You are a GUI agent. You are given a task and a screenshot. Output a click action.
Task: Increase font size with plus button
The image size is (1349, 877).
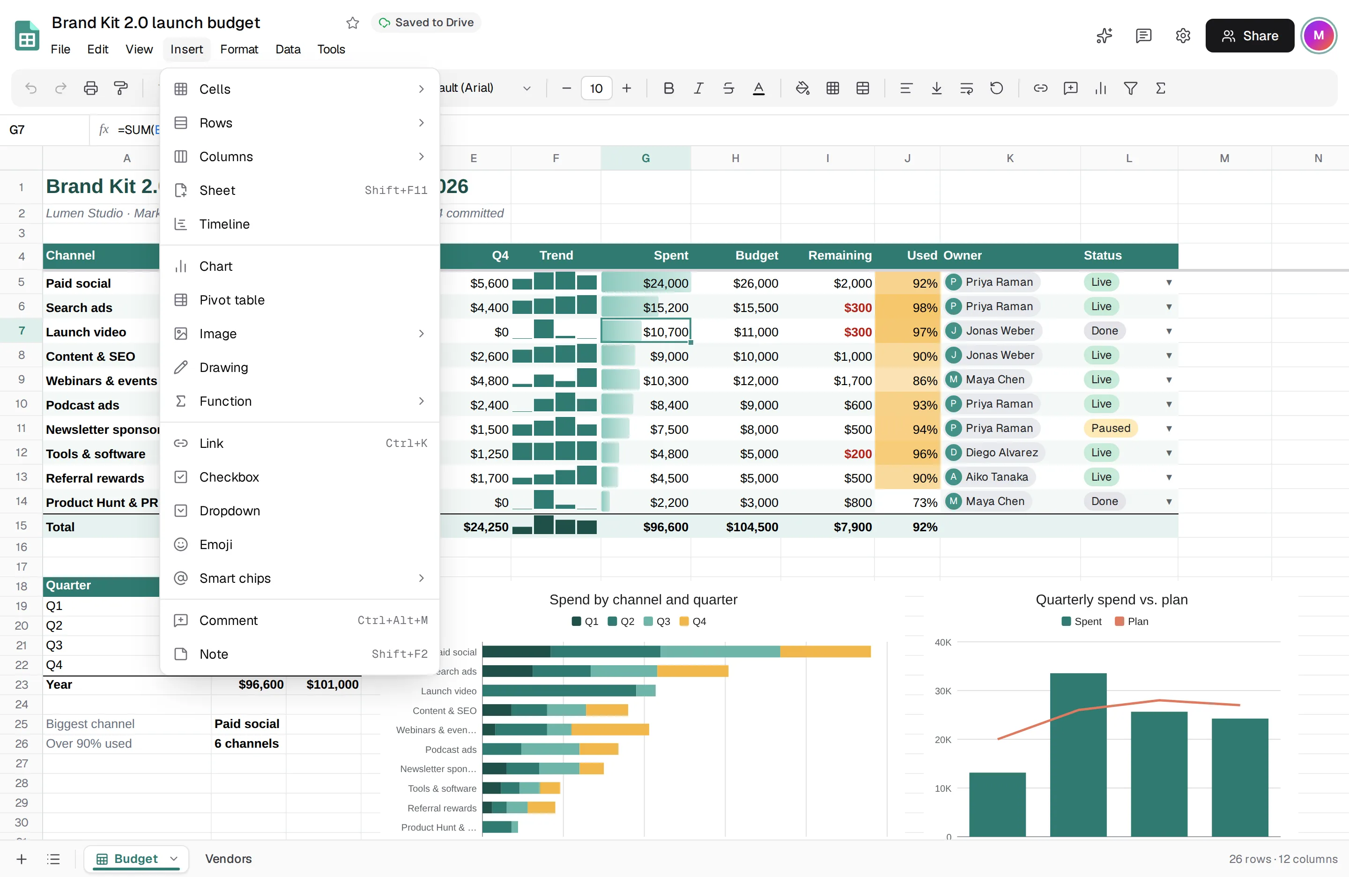coord(626,89)
